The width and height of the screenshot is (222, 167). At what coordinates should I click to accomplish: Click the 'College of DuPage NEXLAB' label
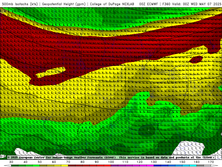pyautogui.click(x=112, y=4)
